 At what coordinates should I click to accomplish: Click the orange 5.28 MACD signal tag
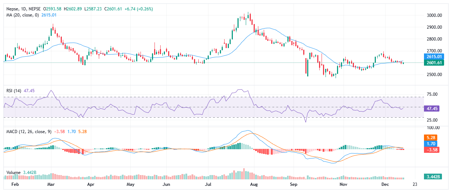[432, 137]
